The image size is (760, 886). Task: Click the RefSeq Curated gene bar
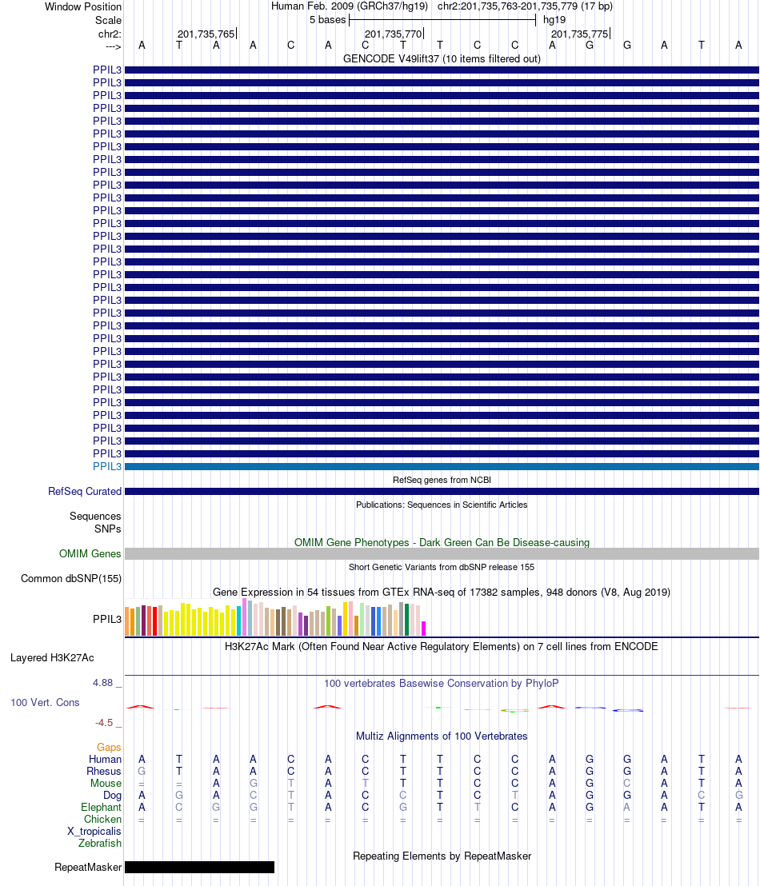pyautogui.click(x=442, y=492)
